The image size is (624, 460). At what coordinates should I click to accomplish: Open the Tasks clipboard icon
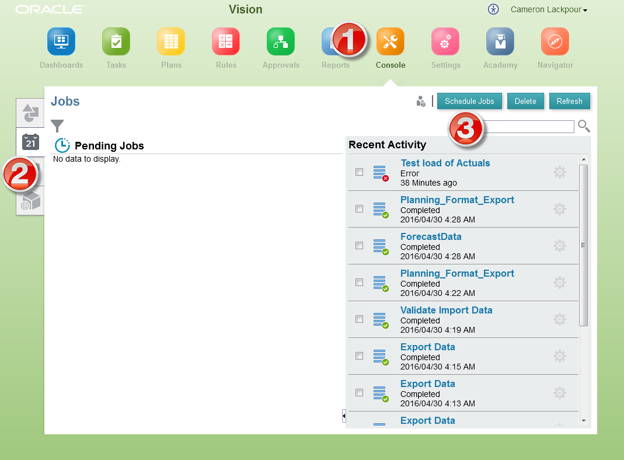[x=116, y=41]
